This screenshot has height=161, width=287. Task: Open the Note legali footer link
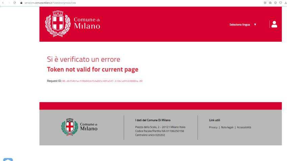(227, 127)
